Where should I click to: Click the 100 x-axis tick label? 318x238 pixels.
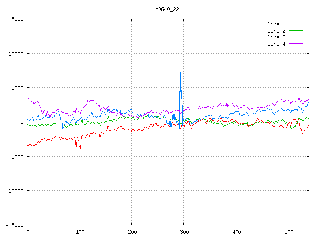pos(79,231)
